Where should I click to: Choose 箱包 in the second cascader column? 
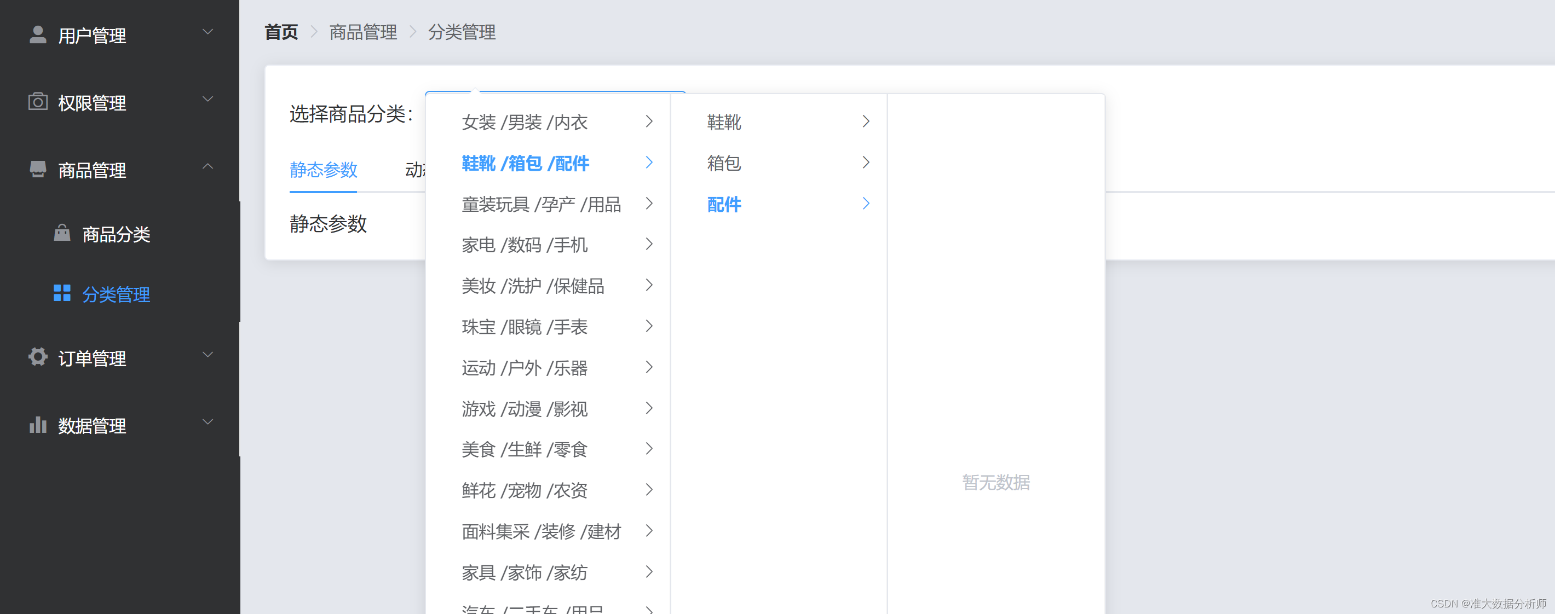pos(724,163)
